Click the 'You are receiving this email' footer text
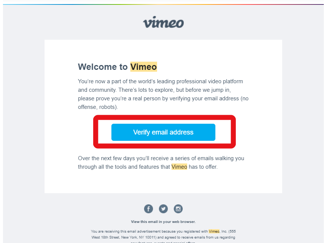The height and width of the screenshot is (243, 329). pos(163,231)
